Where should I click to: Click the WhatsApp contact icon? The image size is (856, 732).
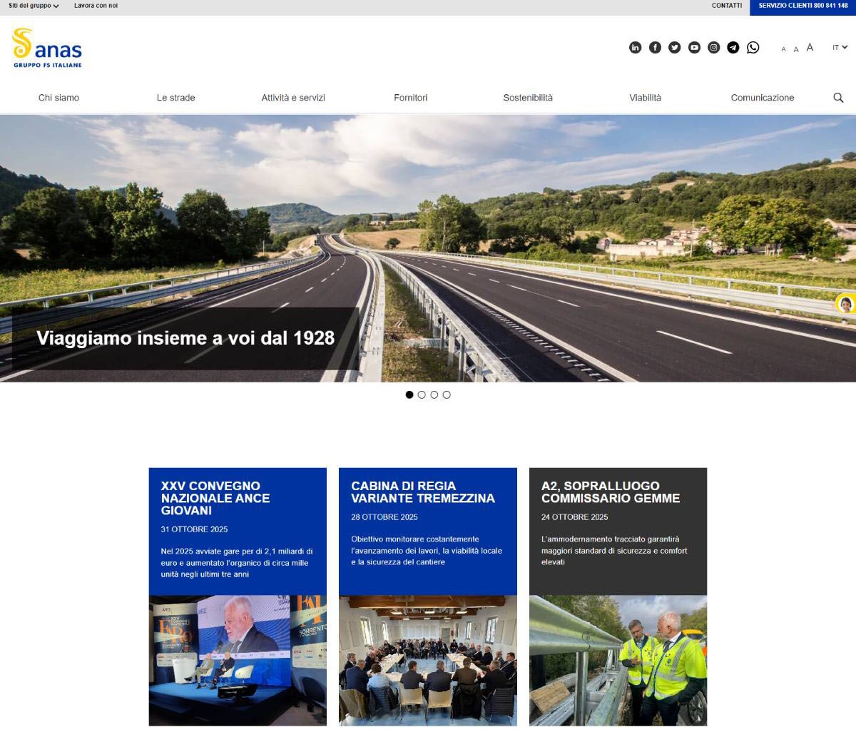753,47
